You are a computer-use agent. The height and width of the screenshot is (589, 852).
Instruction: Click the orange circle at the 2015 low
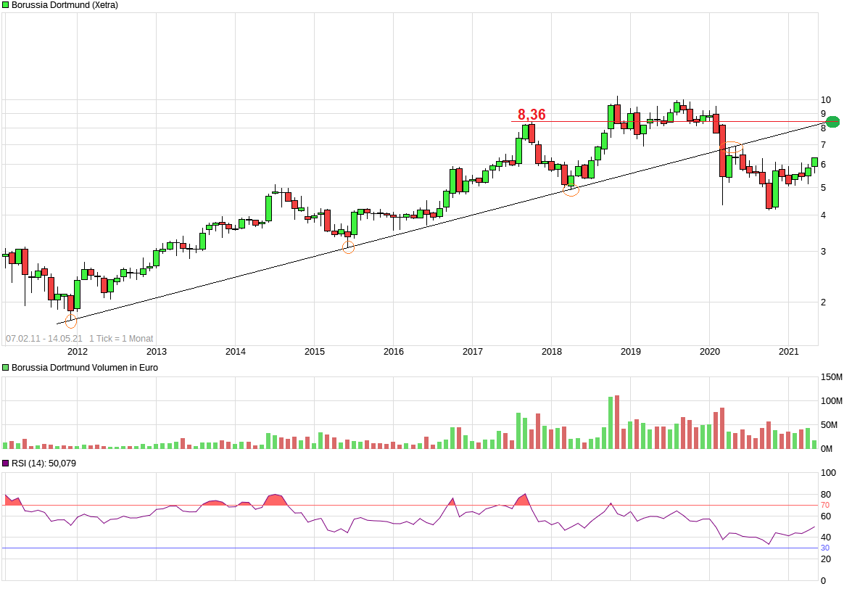coord(348,247)
